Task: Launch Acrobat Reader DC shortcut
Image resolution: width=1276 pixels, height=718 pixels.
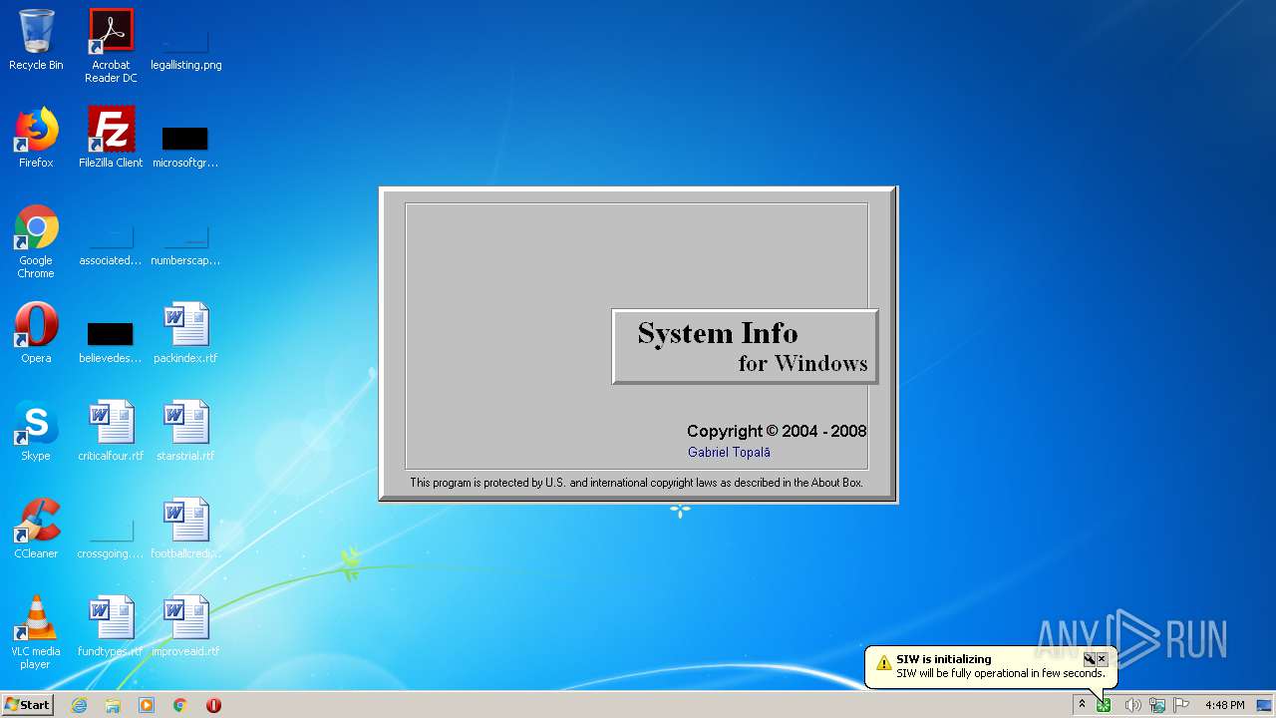Action: point(111,46)
